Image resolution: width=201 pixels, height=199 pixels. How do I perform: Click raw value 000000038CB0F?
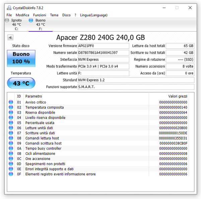(x=173, y=143)
